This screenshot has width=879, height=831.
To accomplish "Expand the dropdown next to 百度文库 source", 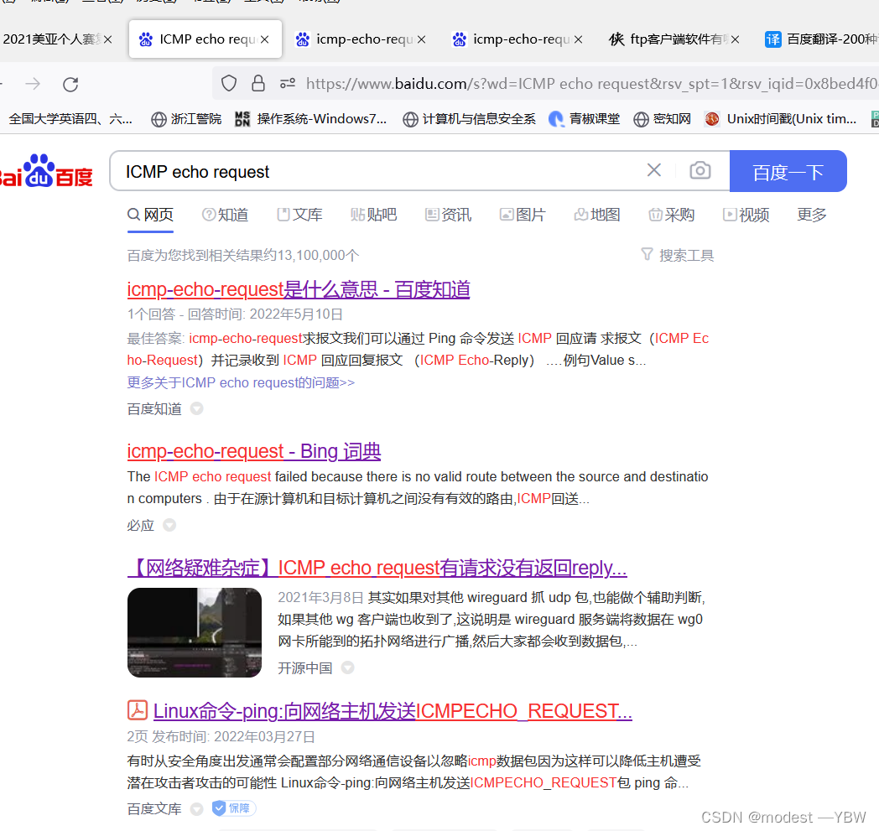I will coord(197,808).
